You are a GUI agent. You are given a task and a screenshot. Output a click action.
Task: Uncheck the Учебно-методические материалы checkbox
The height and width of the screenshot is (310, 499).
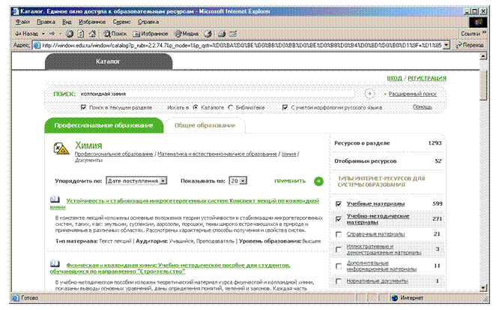click(x=339, y=219)
